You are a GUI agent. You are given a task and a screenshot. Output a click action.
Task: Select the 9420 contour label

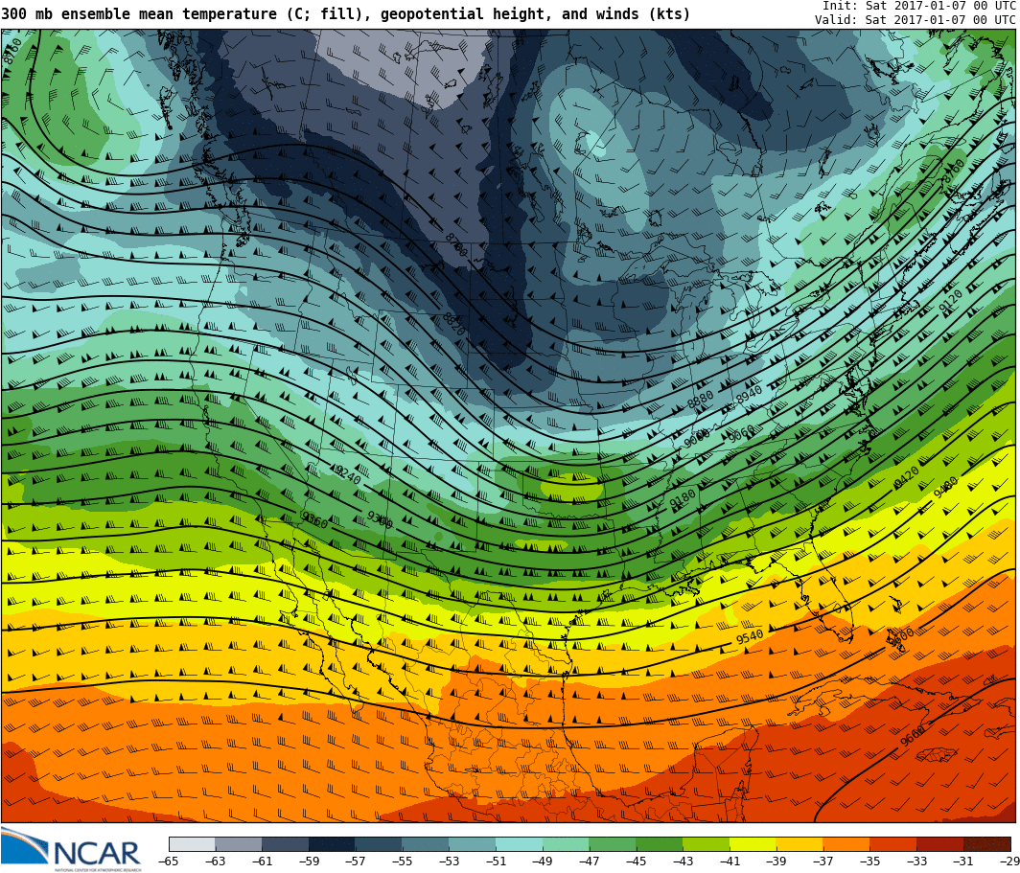(906, 477)
